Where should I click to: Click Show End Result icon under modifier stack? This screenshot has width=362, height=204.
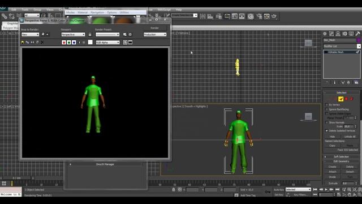click(x=334, y=82)
